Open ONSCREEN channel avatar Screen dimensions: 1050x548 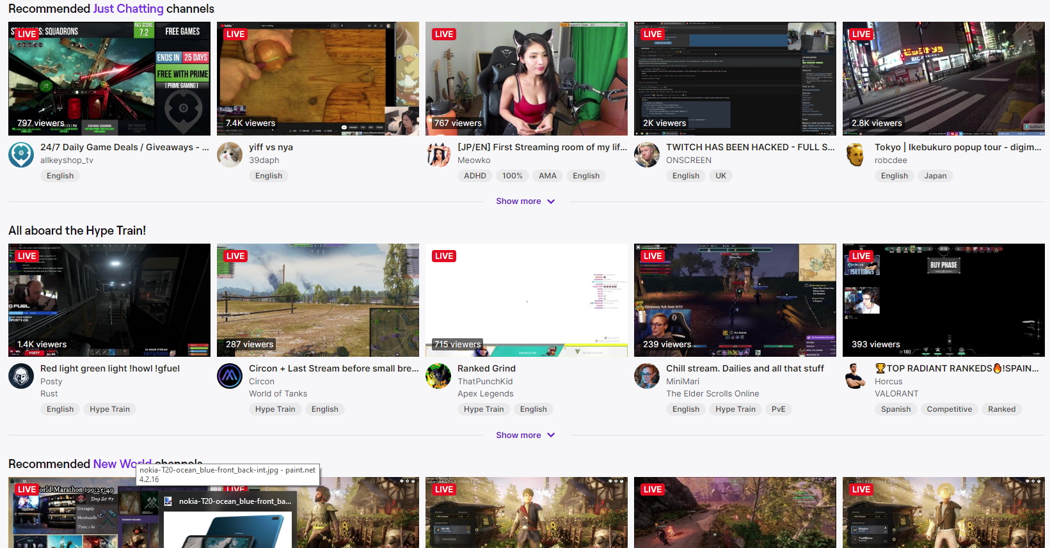click(x=647, y=155)
